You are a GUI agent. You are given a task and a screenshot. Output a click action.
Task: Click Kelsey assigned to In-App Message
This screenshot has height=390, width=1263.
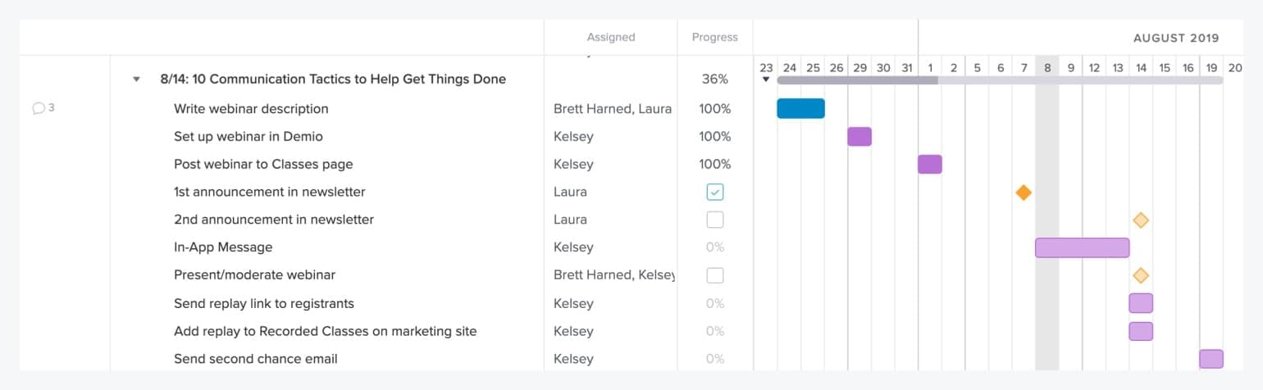coord(573,247)
